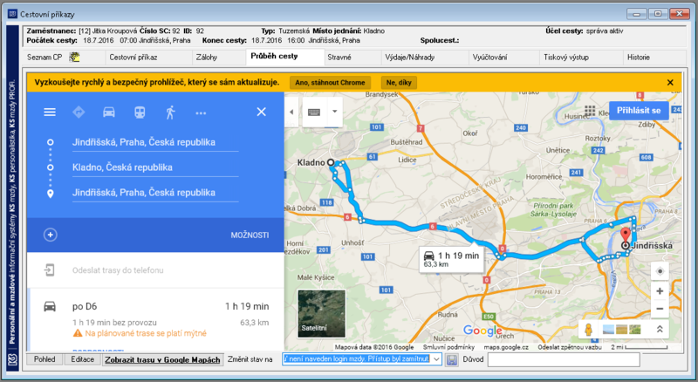Open the Google apps grid icon
698x382 pixels.
tap(590, 111)
